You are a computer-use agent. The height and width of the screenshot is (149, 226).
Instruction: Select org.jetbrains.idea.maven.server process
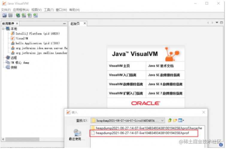point(42,48)
